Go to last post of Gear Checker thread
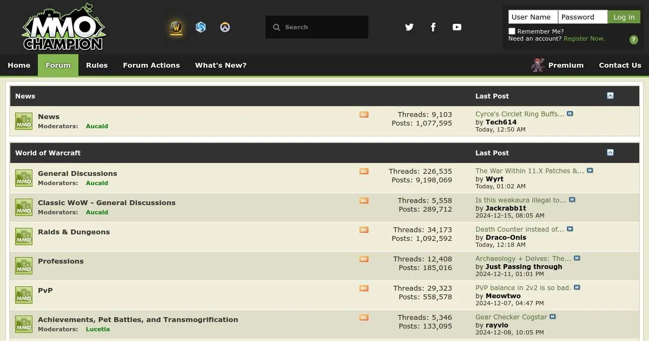Screen dimensions: 649x341 pos(553,317)
